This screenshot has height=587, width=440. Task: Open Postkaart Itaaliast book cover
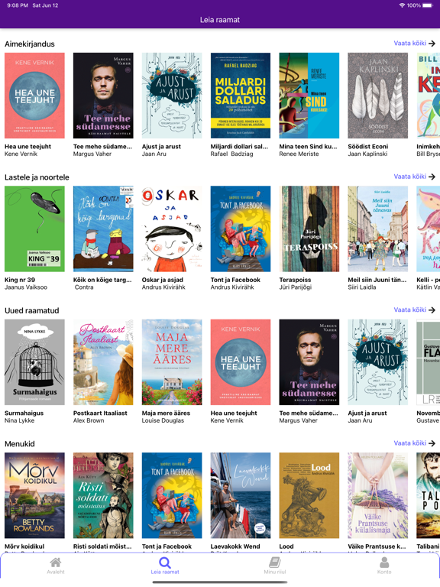(x=103, y=362)
